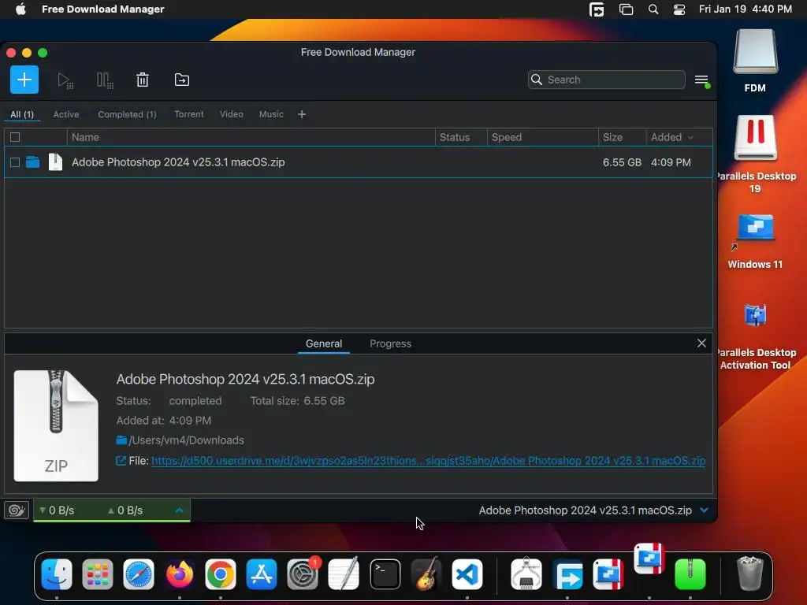
Task: Open the Music tab
Action: pos(271,114)
